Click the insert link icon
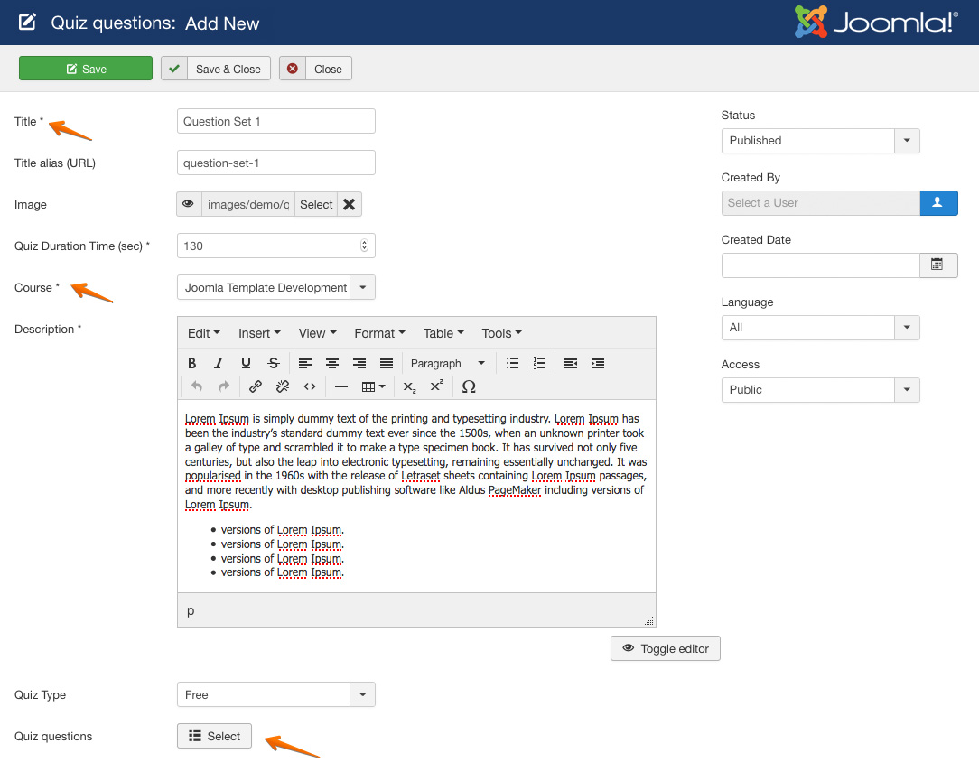This screenshot has width=979, height=772. point(256,386)
